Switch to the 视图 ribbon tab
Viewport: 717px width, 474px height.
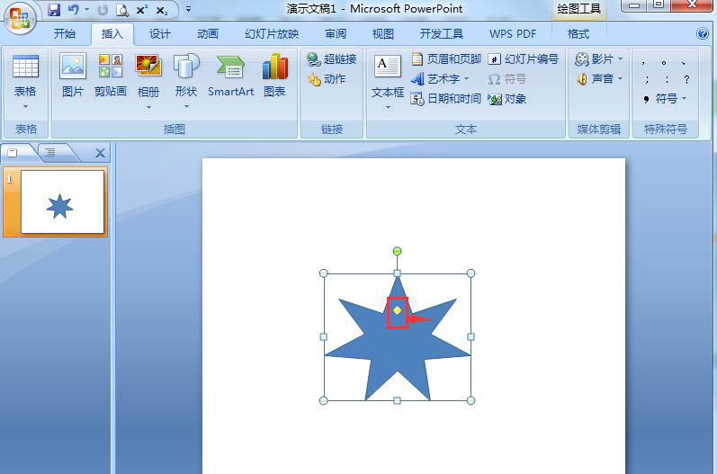(x=383, y=34)
